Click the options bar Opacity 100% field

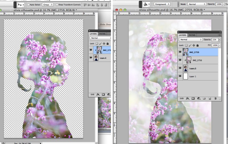click(219, 4)
